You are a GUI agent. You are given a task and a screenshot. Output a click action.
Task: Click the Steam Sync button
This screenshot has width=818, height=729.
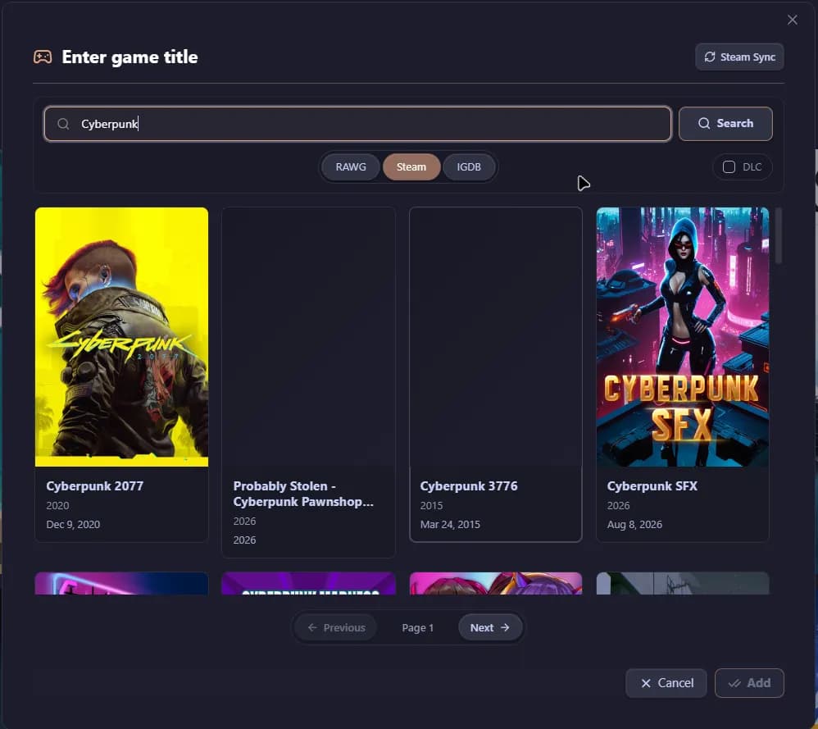click(739, 57)
